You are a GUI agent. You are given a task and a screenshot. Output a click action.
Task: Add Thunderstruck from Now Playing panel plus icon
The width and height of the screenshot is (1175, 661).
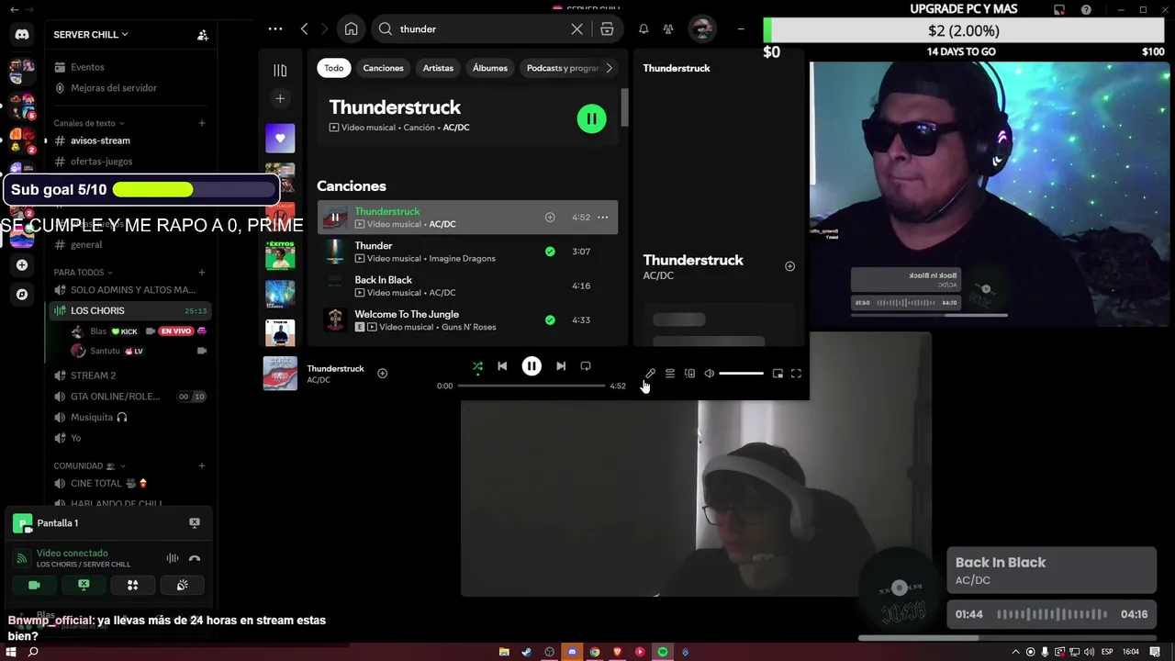pos(789,266)
